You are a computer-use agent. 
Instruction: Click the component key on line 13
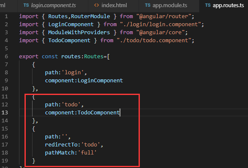[x=60, y=113]
